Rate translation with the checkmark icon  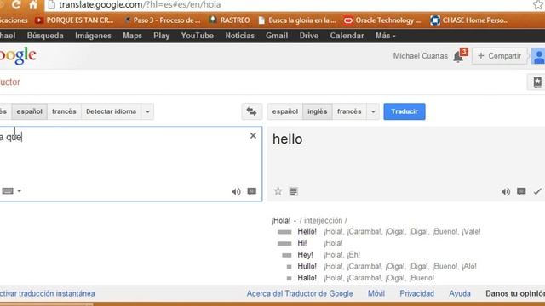(x=537, y=191)
